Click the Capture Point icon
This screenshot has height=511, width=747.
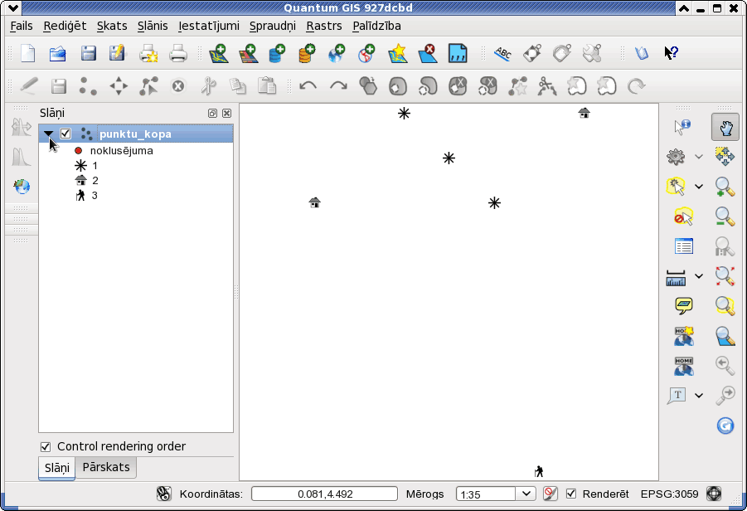[x=88, y=86]
